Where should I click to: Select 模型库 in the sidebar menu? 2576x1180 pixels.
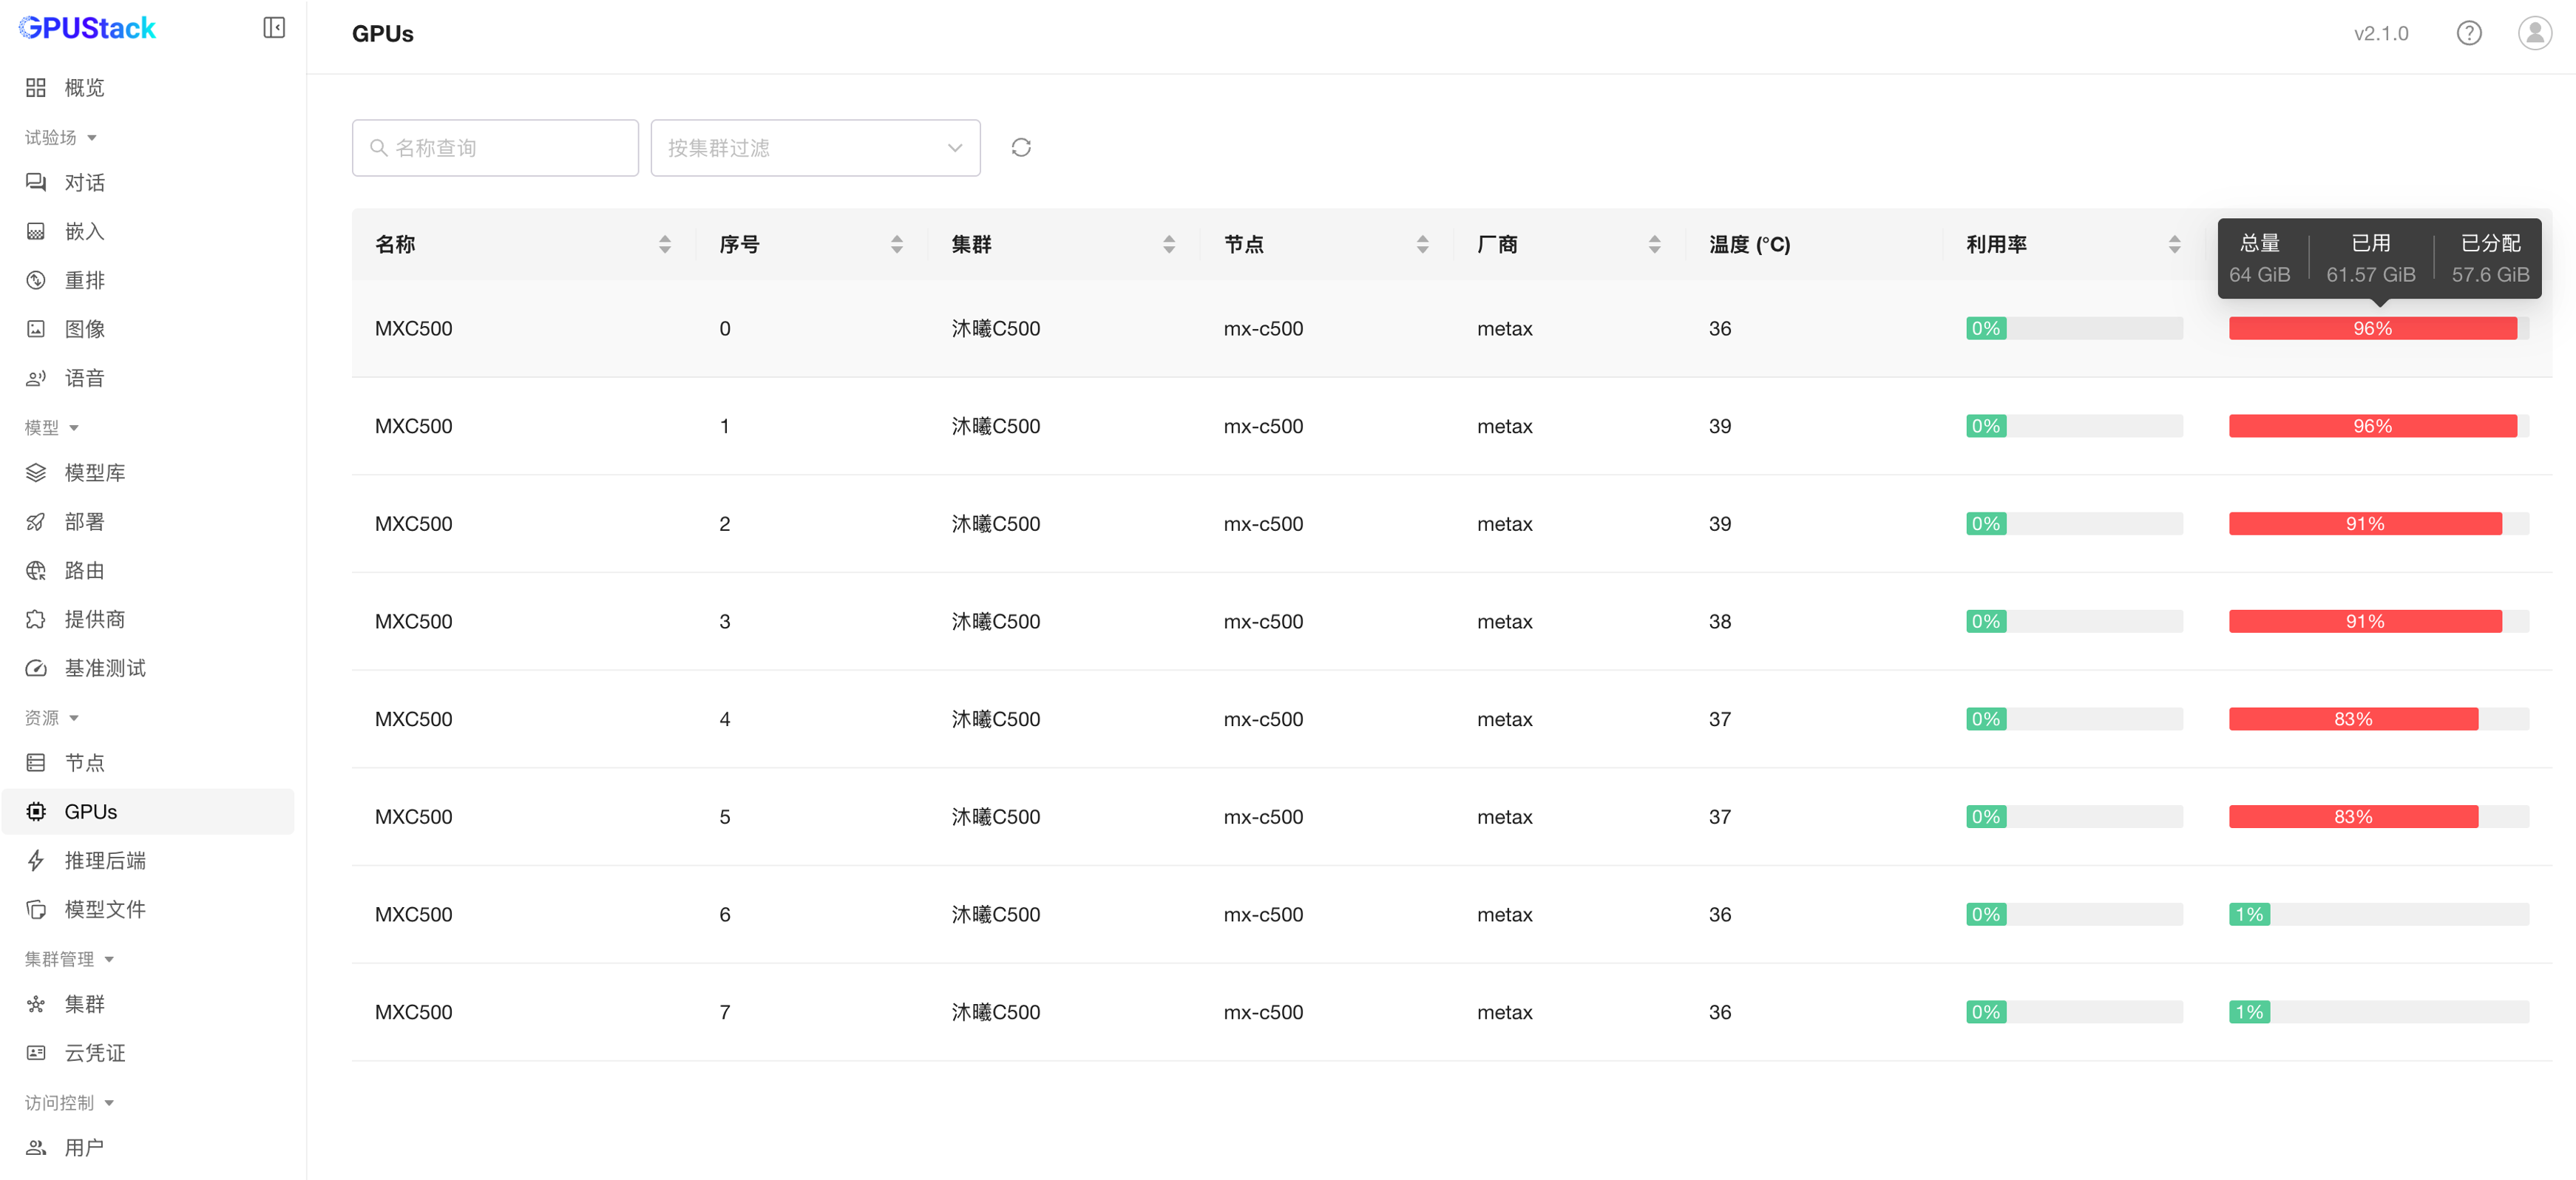[x=94, y=473]
